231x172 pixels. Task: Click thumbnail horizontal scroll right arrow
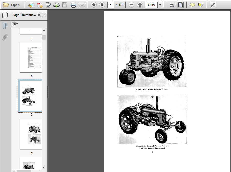pos(40,171)
